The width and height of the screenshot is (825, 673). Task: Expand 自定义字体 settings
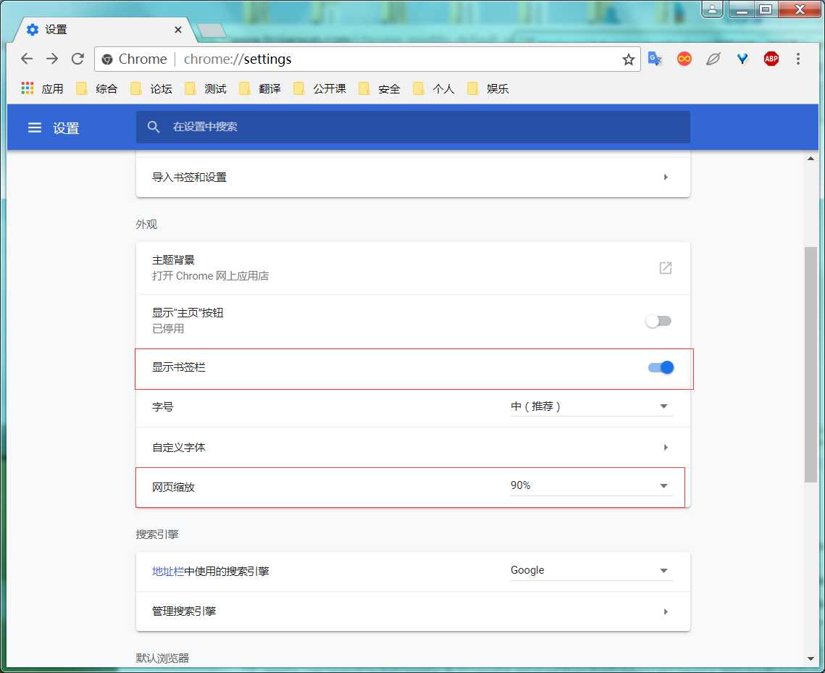413,447
